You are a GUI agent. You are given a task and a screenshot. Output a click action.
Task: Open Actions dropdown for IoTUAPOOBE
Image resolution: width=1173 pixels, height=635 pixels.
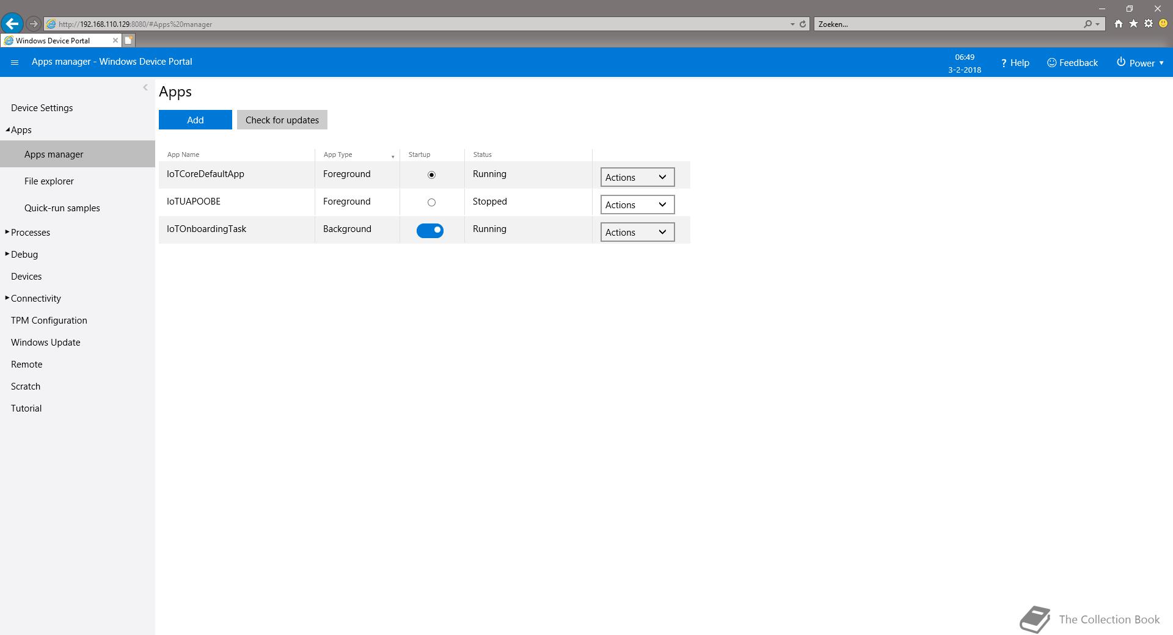pyautogui.click(x=637, y=205)
